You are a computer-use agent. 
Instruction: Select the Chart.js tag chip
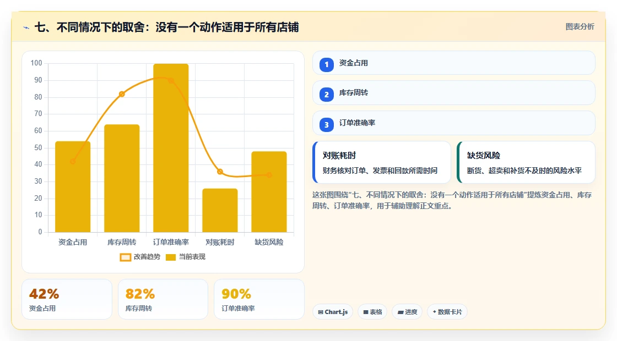click(333, 312)
